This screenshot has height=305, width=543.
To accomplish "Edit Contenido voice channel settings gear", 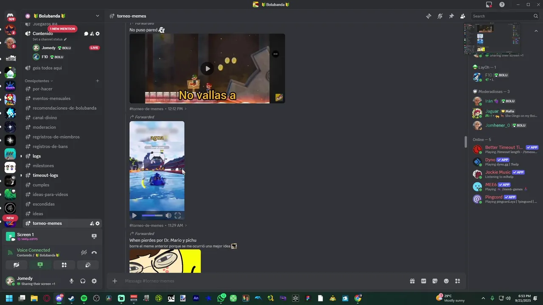I will (x=98, y=34).
